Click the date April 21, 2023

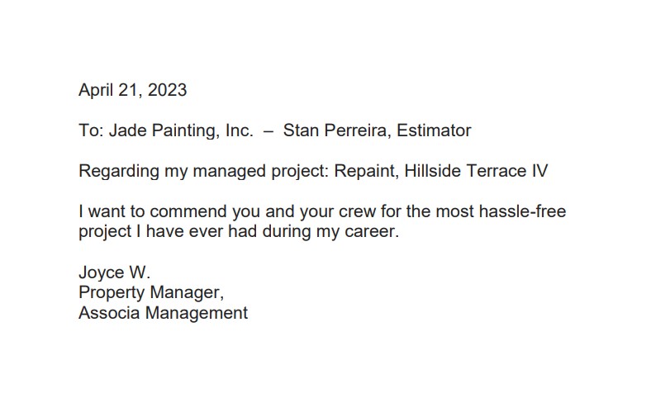coord(133,91)
